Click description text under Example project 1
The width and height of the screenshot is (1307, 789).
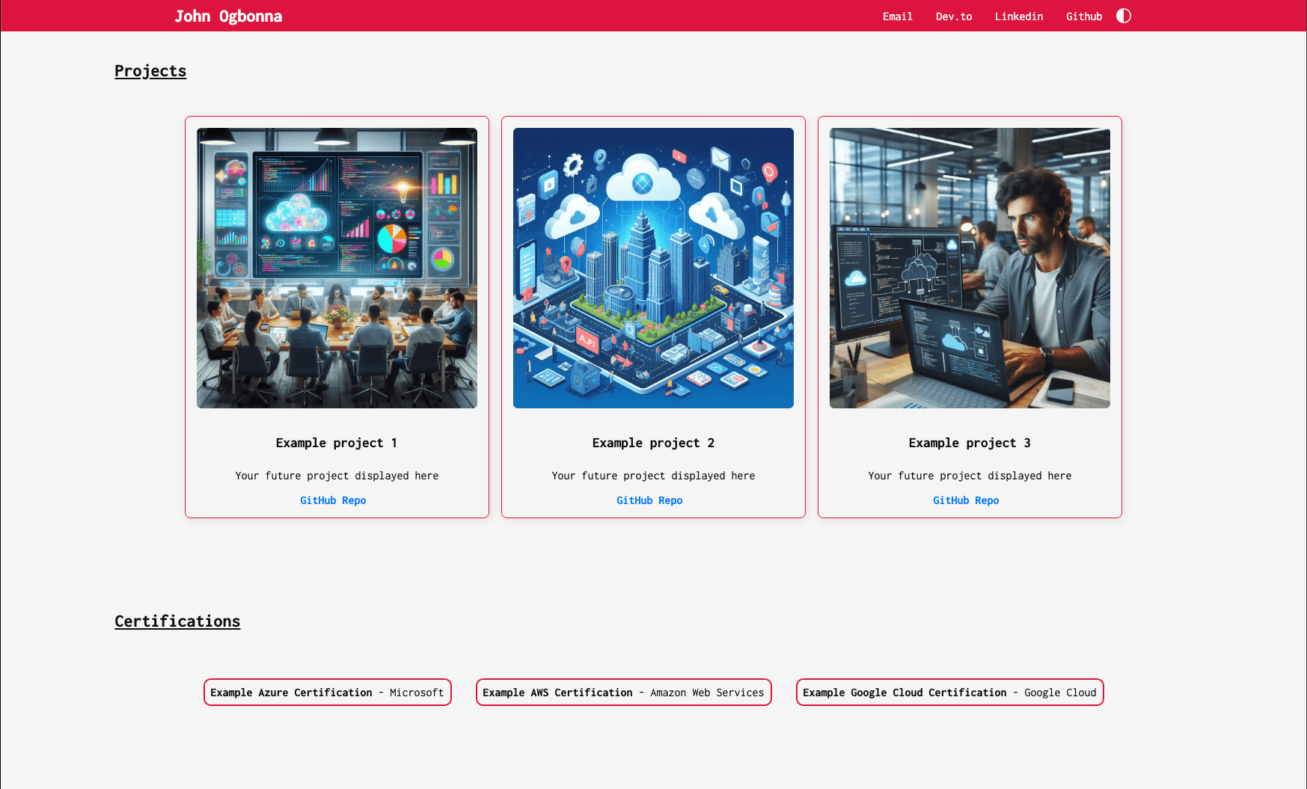tap(337, 476)
